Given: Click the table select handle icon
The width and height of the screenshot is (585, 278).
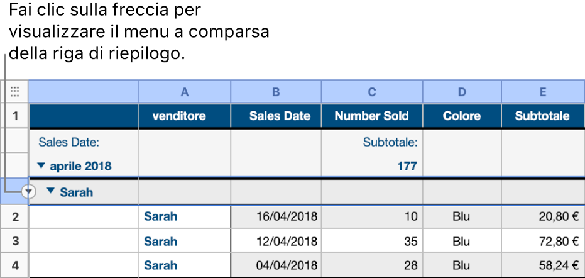Looking at the screenshot, I should coord(14,92).
